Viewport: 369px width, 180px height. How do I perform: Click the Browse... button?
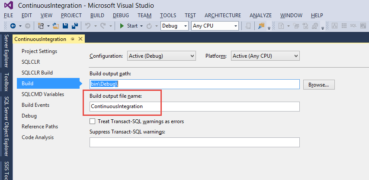pos(319,85)
